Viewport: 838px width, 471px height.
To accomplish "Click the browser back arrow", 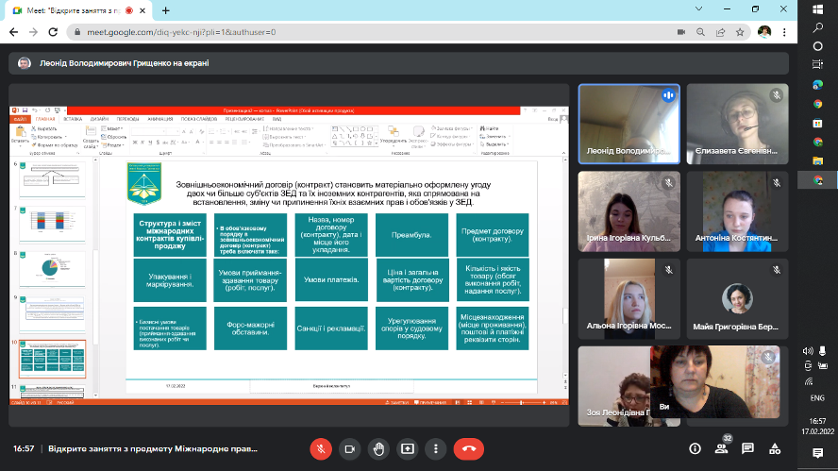I will click(14, 32).
